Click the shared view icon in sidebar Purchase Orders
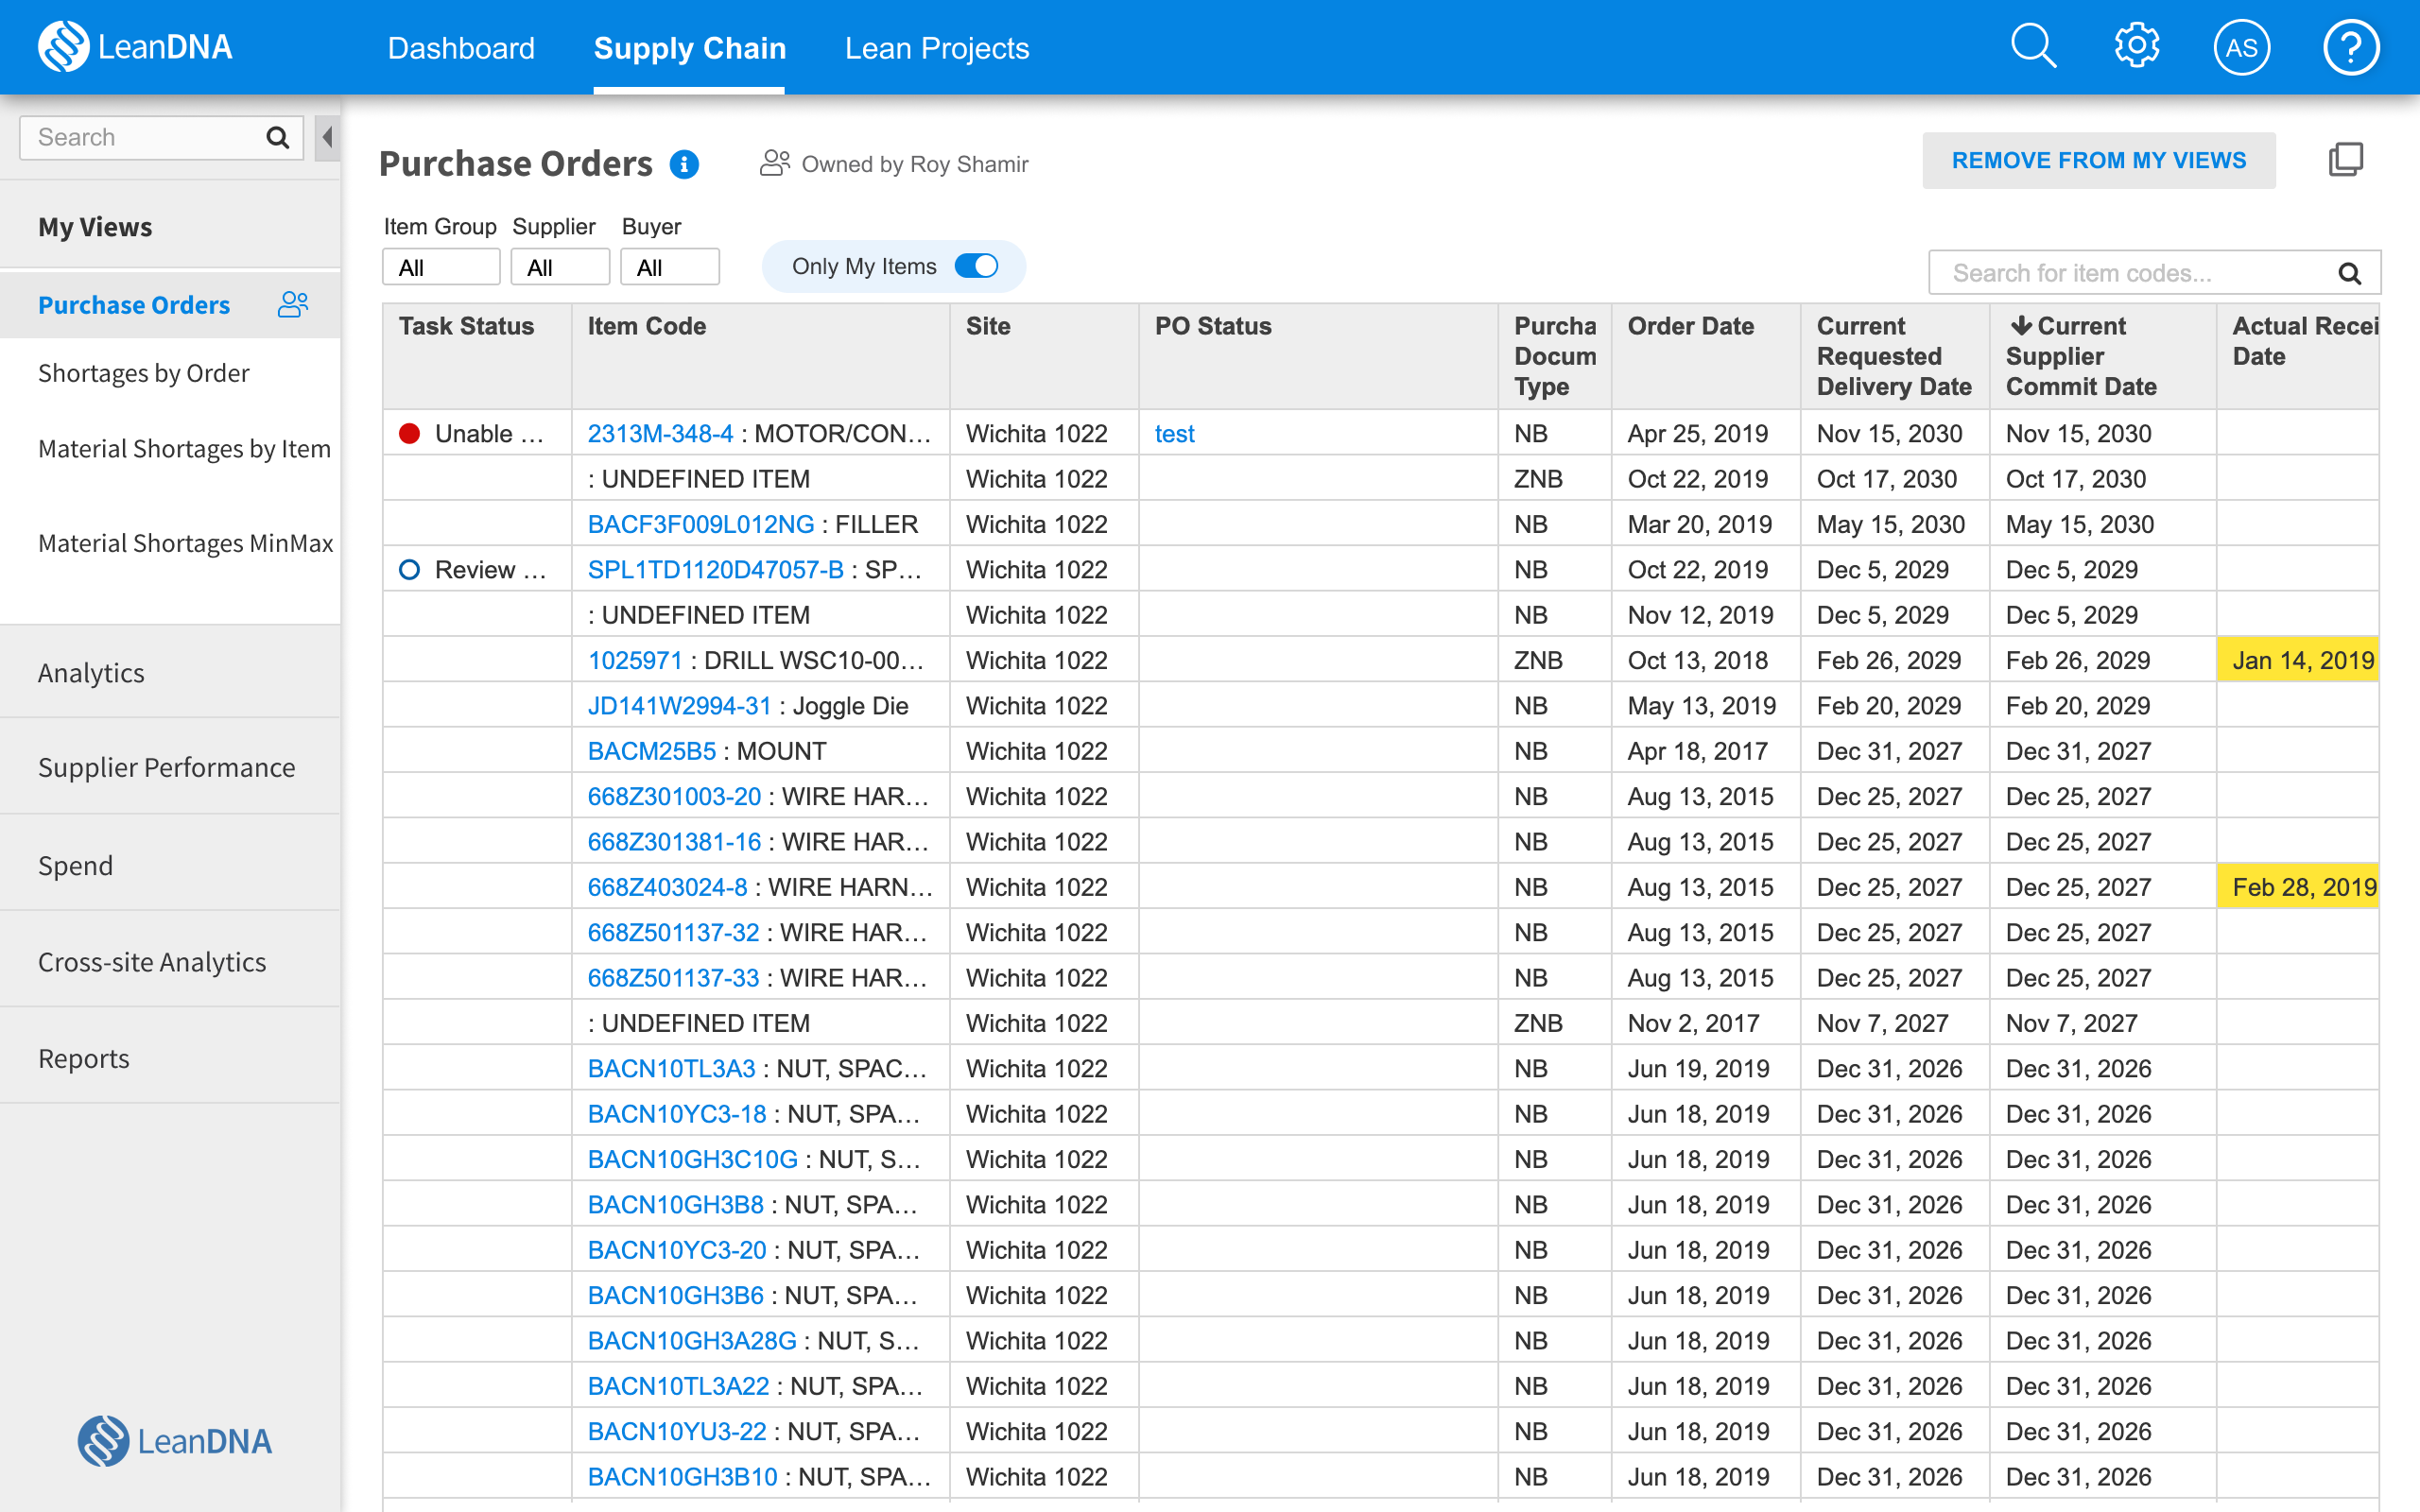The image size is (2420, 1512). [293, 304]
